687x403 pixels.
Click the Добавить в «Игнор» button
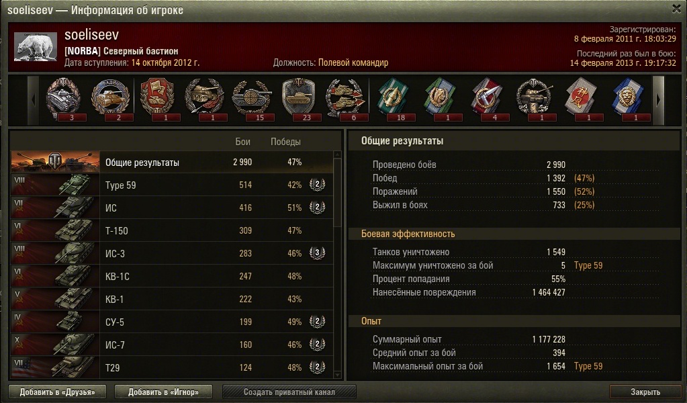pos(163,392)
